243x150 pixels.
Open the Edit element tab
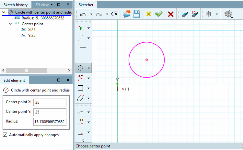(14, 80)
